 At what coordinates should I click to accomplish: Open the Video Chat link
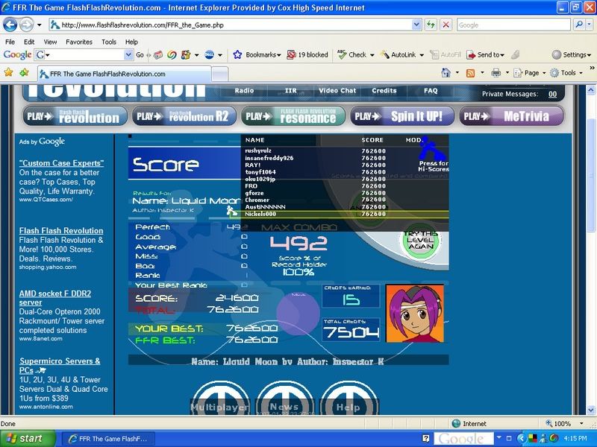tap(337, 91)
